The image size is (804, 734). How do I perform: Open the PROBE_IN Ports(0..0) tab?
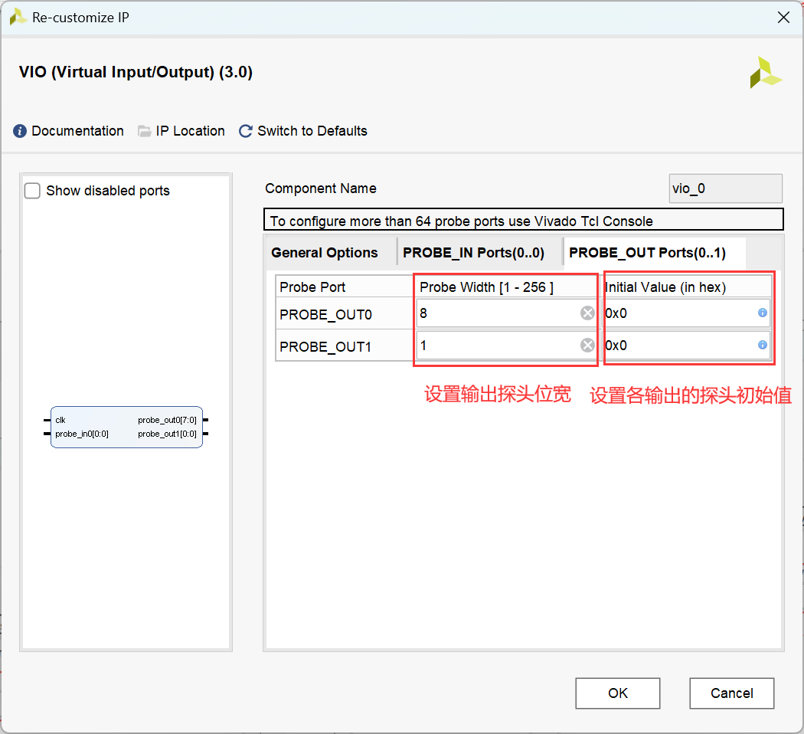tap(473, 253)
